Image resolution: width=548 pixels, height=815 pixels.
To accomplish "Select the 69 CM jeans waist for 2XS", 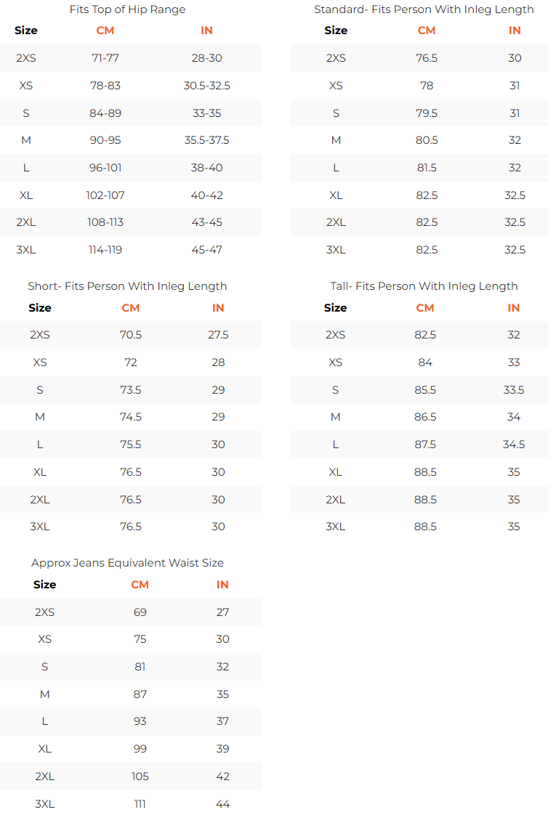I will coord(140,612).
